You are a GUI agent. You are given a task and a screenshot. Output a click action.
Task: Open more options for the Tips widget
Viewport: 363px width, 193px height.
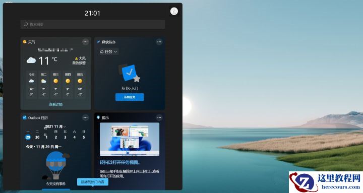[x=159, y=117]
